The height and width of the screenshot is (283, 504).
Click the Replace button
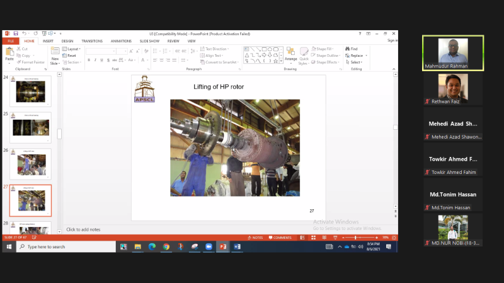click(x=355, y=55)
